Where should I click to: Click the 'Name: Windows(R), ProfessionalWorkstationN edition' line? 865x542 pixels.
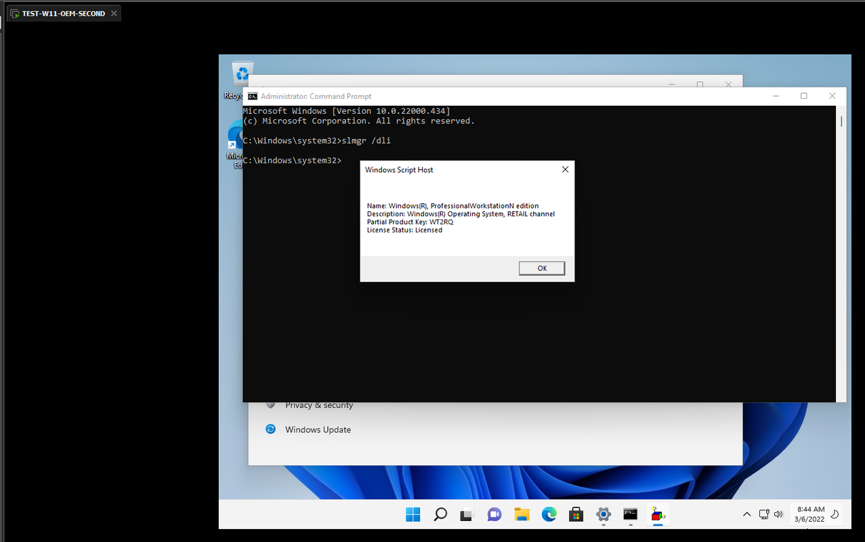452,206
